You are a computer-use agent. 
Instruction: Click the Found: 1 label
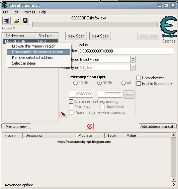[x=8, y=29]
